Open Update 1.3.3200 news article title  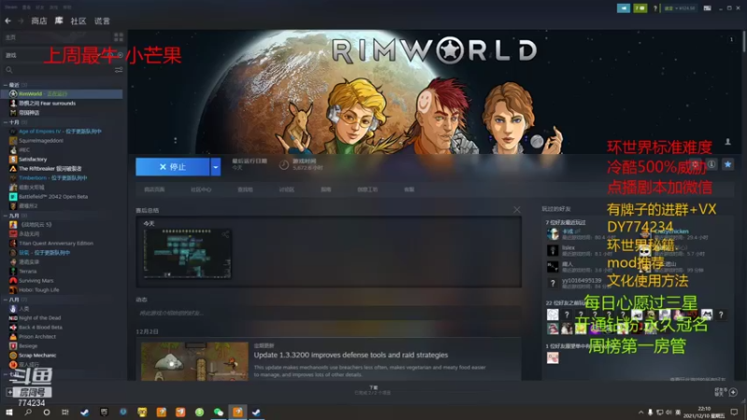(351, 355)
